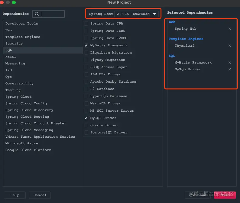Check the JOOQ Access Layer checkbox
The height and width of the screenshot is (203, 240).
(x=86, y=67)
